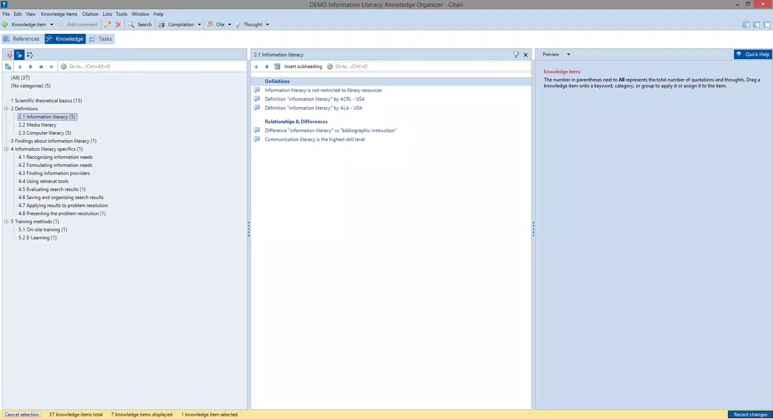This screenshot has width=773, height=419.
Task: Collapse the 4 Information literacy specifics category
Action: pyautogui.click(x=6, y=149)
